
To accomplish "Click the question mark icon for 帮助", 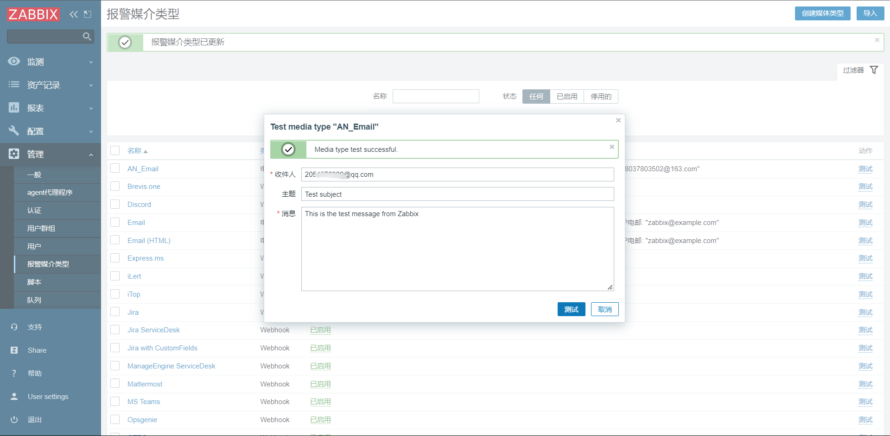I will pyautogui.click(x=14, y=373).
